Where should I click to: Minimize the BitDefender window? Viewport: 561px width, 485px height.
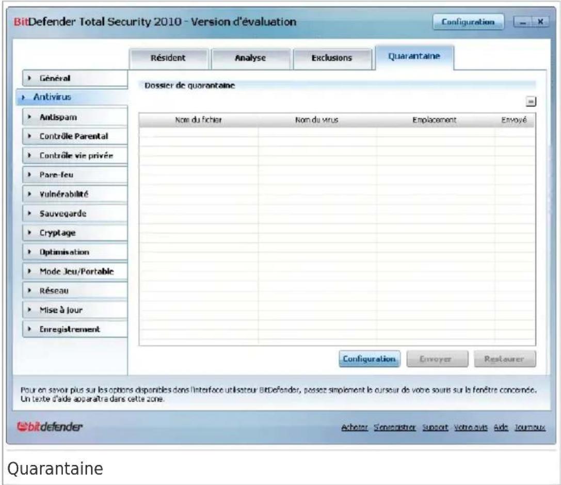point(523,22)
